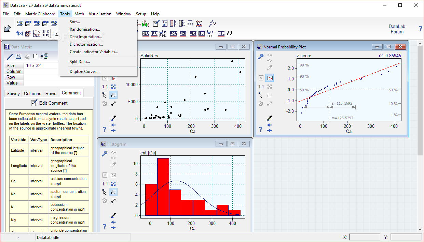This screenshot has width=424, height=242.
Task: Open the DataLab Forum link
Action: (397, 29)
